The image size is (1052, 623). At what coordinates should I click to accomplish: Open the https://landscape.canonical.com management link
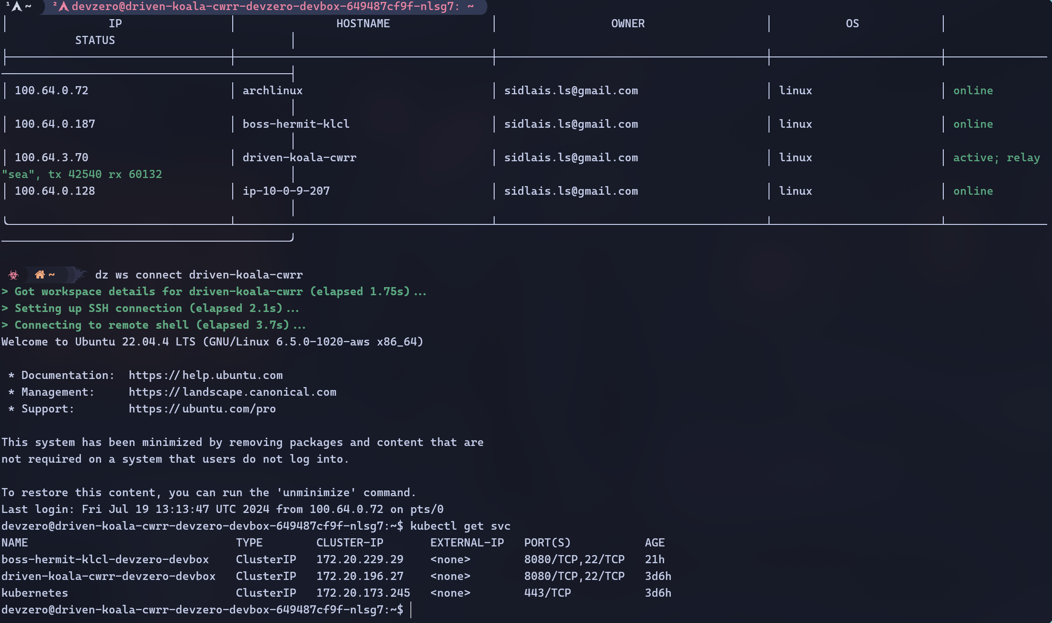coord(232,392)
